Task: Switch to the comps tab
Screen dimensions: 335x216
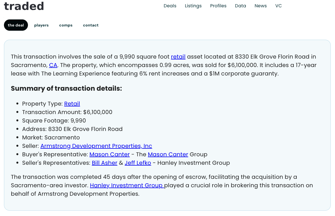Action: (66, 25)
